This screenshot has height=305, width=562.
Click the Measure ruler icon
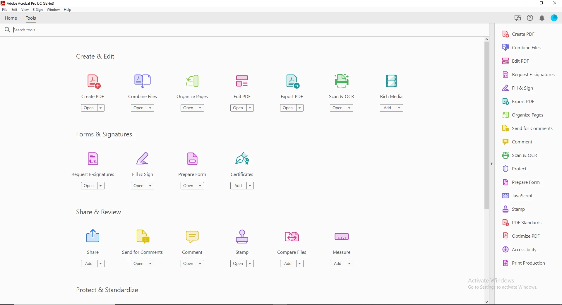pyautogui.click(x=342, y=237)
